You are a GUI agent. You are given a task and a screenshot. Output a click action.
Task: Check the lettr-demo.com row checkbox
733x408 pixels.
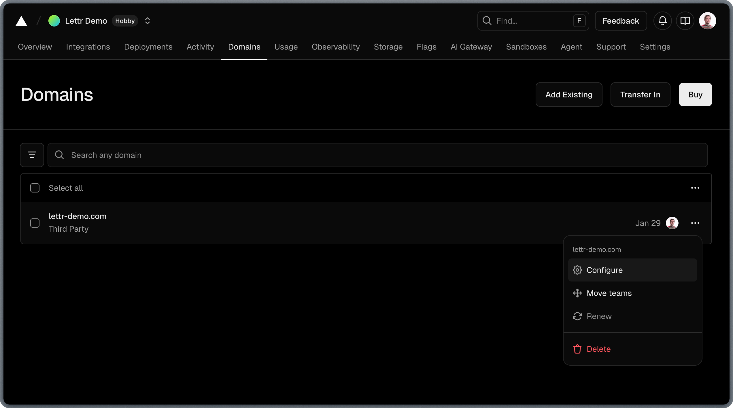coord(35,223)
